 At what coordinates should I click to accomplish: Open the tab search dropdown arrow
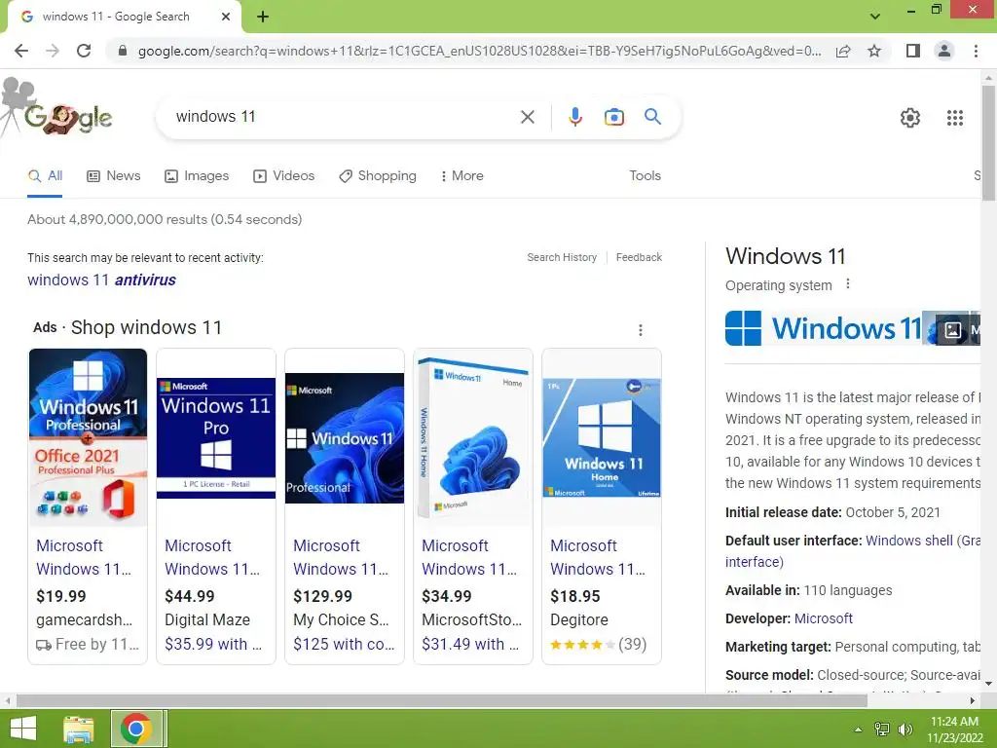pyautogui.click(x=875, y=17)
